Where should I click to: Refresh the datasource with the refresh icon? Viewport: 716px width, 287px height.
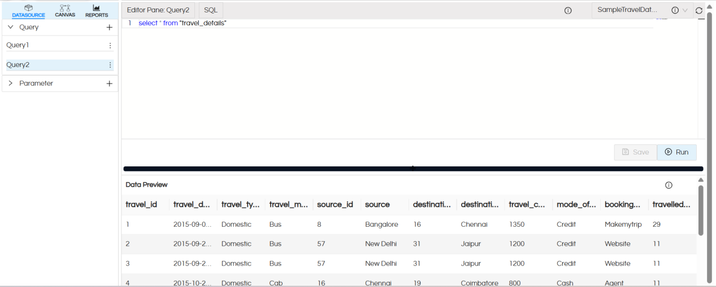click(699, 10)
